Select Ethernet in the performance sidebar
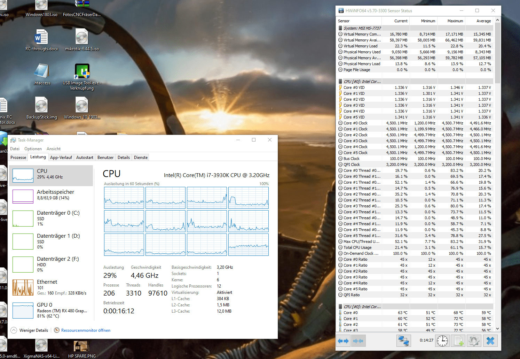Viewport: 520px width, 359px height. pyautogui.click(x=51, y=288)
